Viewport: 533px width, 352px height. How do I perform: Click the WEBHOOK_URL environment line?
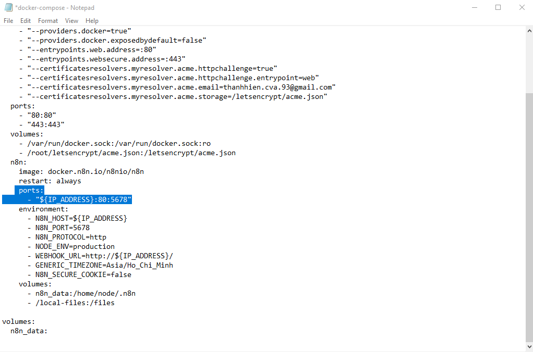[104, 256]
